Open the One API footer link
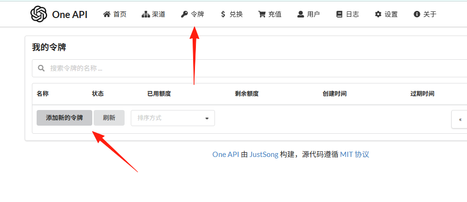This screenshot has width=467, height=202. tap(226, 155)
